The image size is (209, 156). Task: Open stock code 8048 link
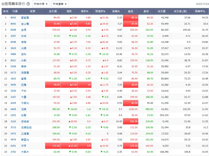13,42
